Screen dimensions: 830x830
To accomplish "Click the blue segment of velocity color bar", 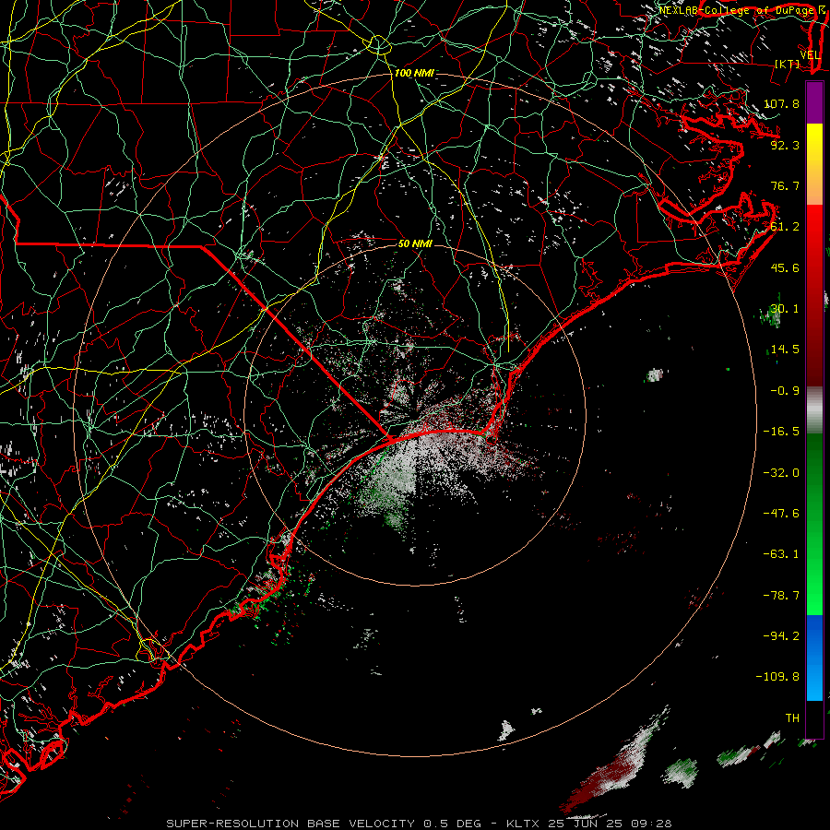I will click(814, 658).
